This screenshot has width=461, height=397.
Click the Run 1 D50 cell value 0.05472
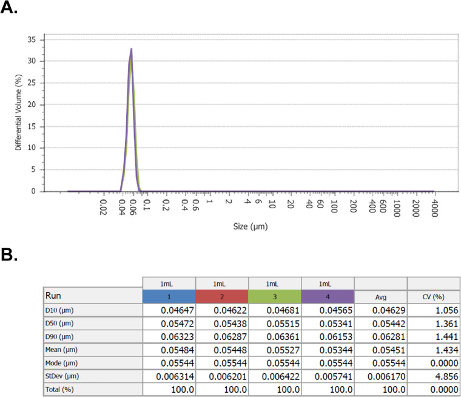177,324
